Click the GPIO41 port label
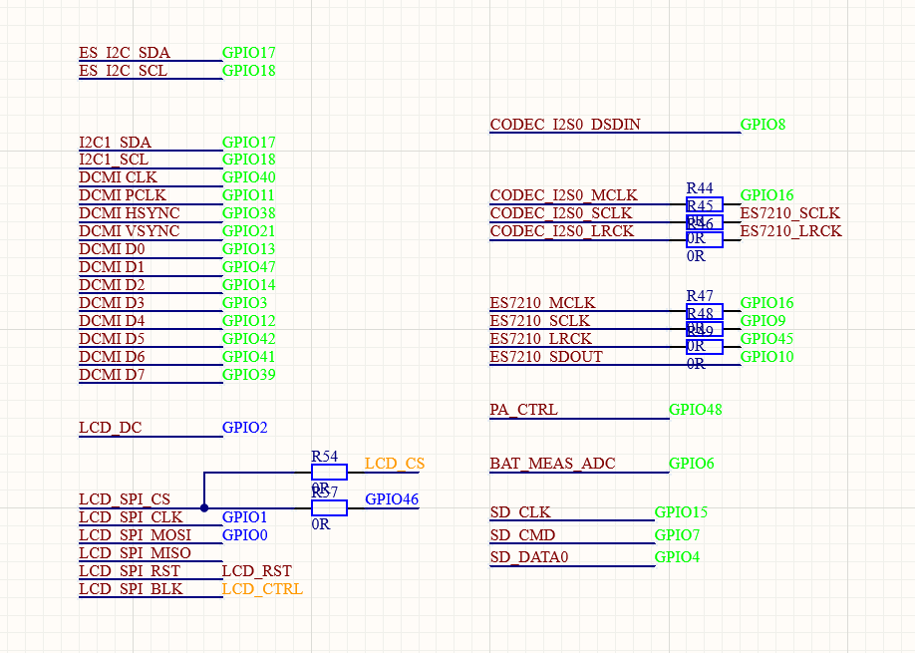915x653 pixels. click(x=248, y=357)
